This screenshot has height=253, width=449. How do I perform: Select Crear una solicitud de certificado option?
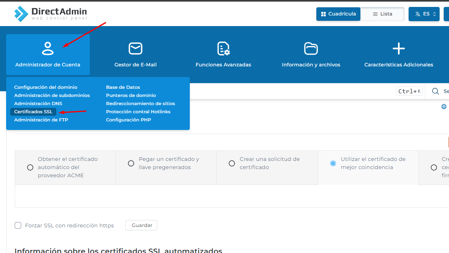click(x=232, y=163)
